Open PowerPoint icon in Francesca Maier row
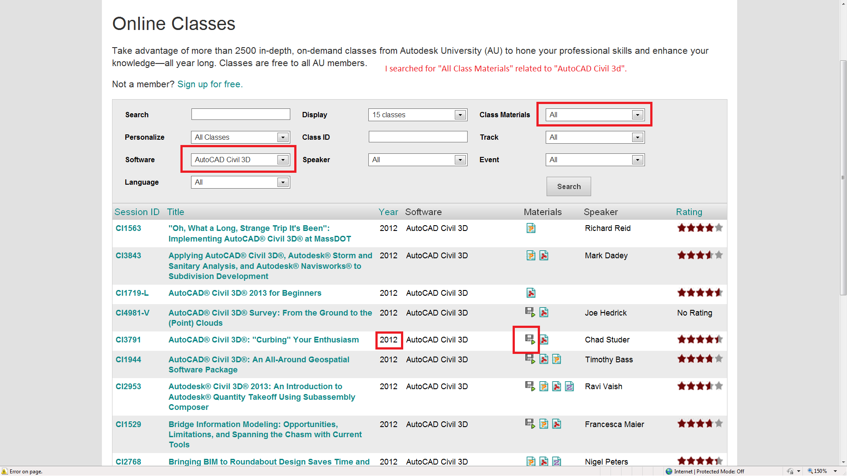847x476 pixels. pyautogui.click(x=544, y=424)
